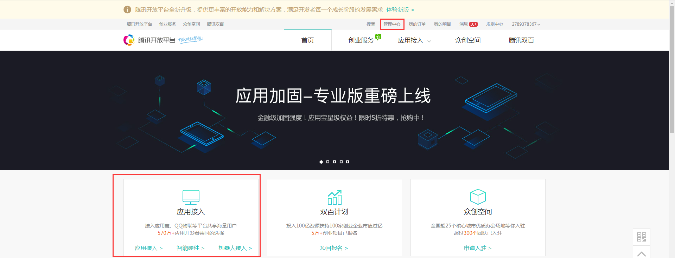Image resolution: width=675 pixels, height=258 pixels.
Task: Click the 应用接入 > link in card
Action: pyautogui.click(x=149, y=248)
